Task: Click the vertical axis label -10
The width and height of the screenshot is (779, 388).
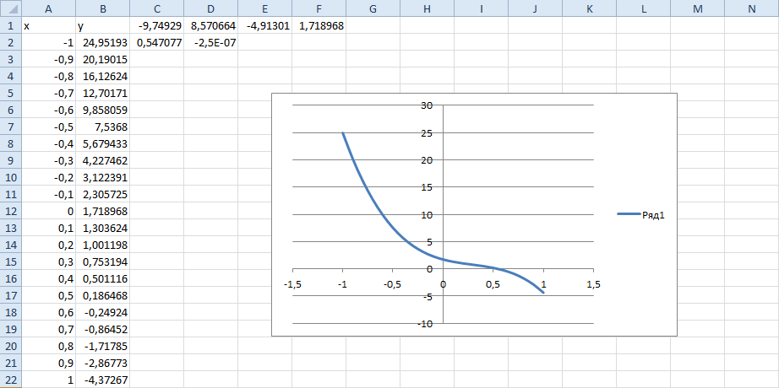Action: (427, 324)
